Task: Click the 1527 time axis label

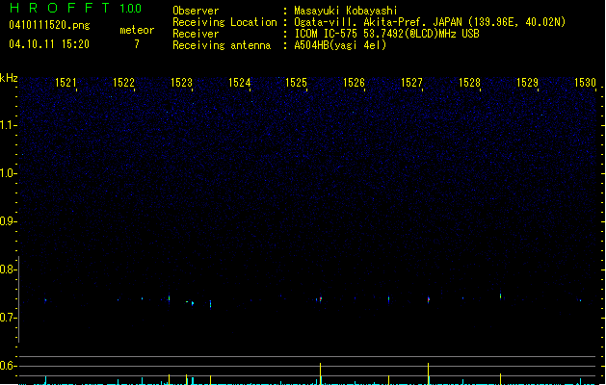Action: (x=411, y=83)
